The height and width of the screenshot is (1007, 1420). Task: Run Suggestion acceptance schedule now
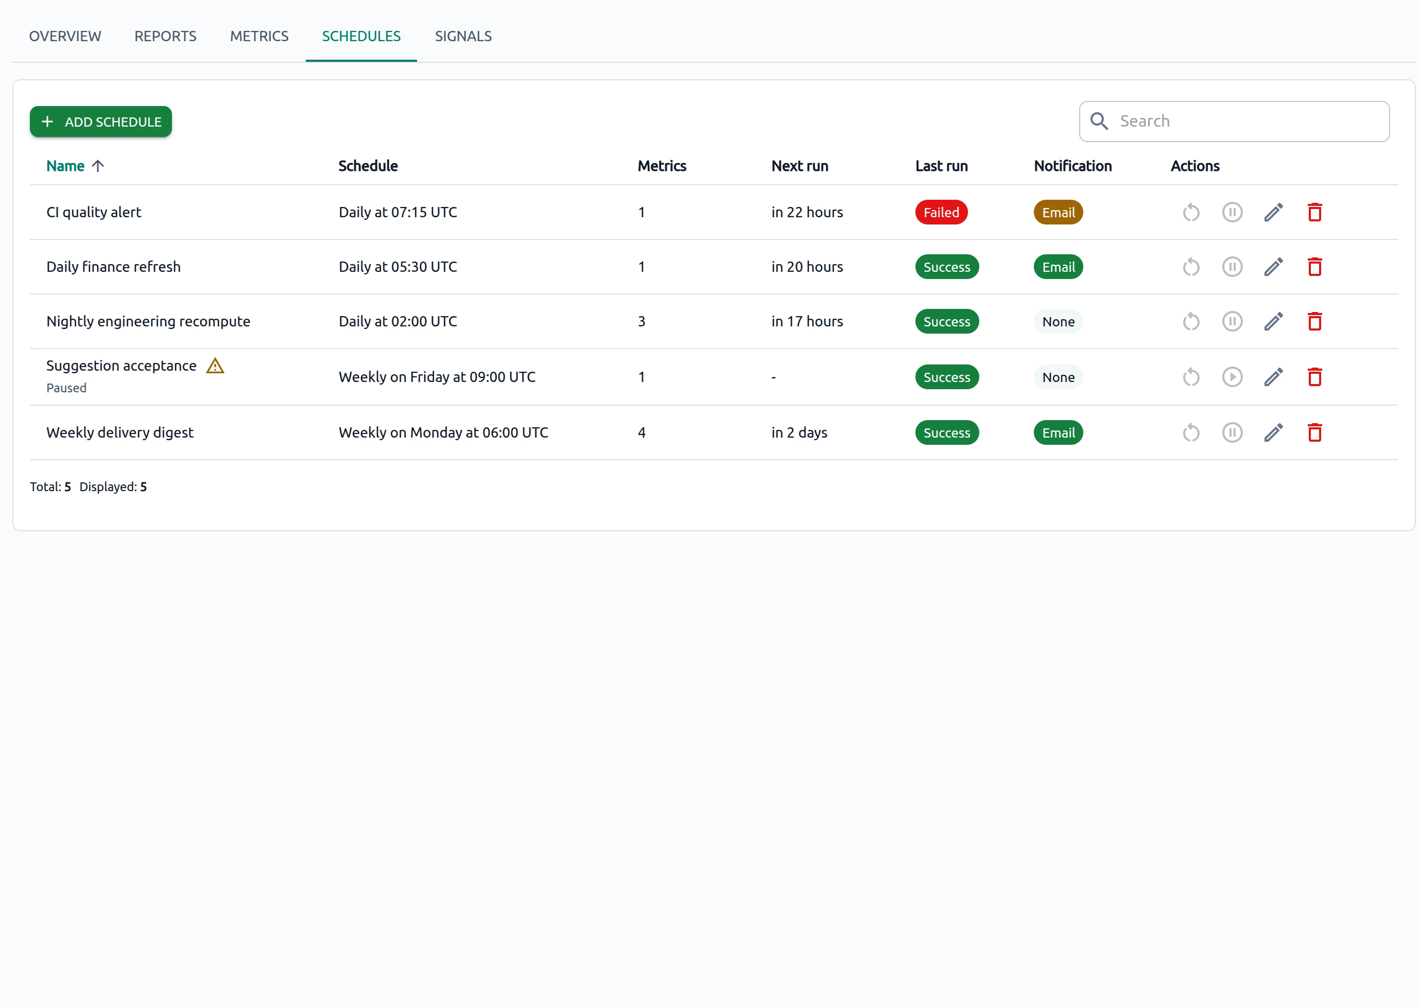(1190, 377)
